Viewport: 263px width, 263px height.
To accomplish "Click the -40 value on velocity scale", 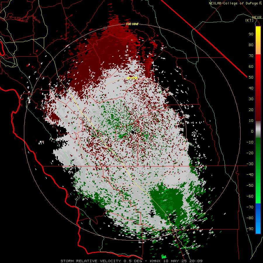I will tap(250, 175).
